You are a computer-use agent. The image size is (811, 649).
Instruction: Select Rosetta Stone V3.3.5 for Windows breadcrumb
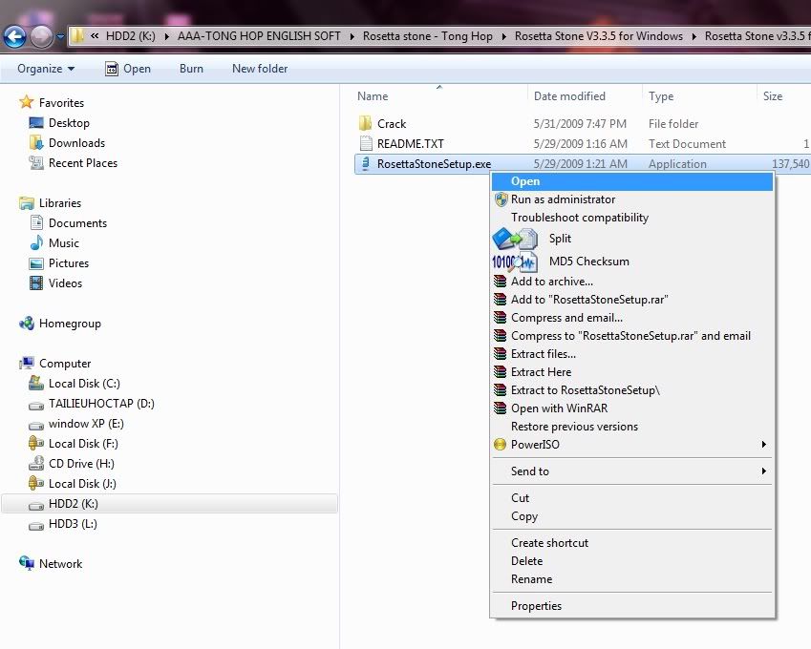[598, 35]
